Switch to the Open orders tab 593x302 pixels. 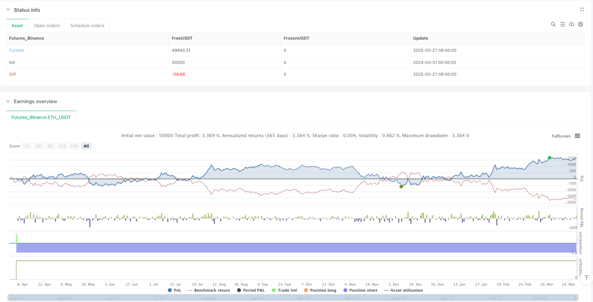click(47, 26)
